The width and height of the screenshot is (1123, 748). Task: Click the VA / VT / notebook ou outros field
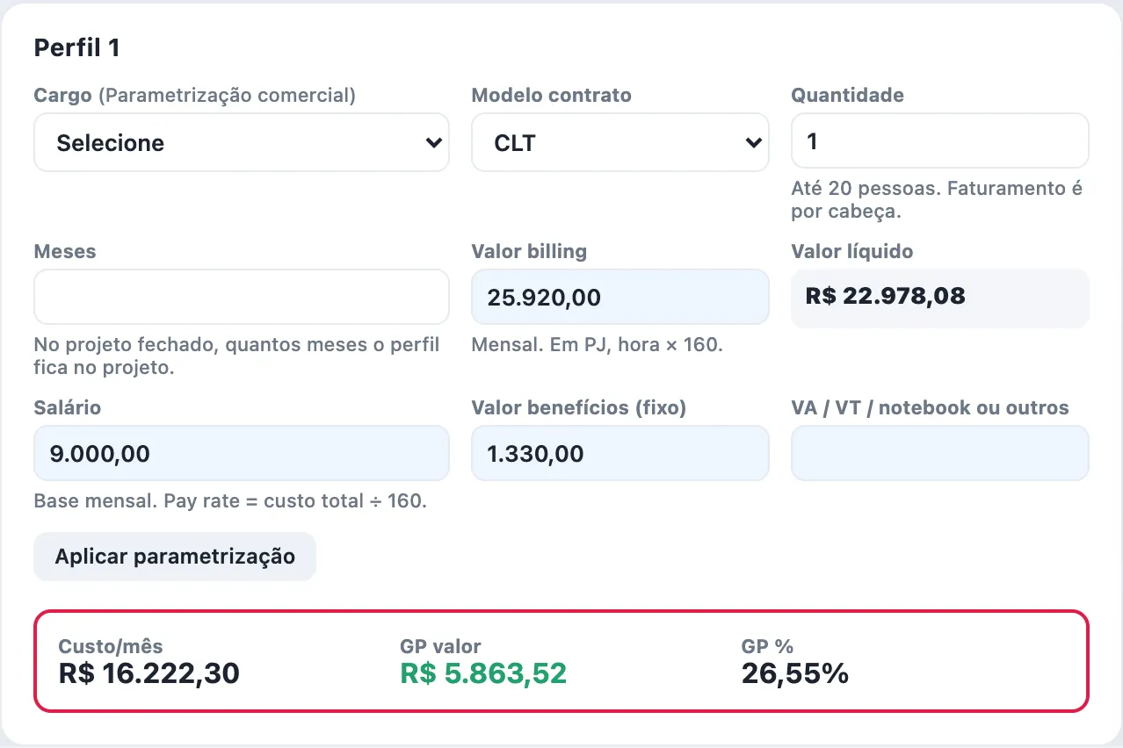940,453
